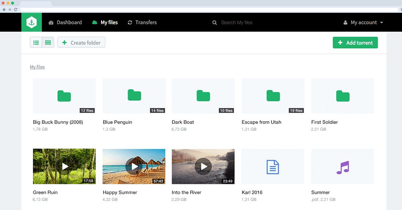Image resolution: width=402 pixels, height=210 pixels.
Task: Open the Dashboard page
Action: (x=65, y=22)
